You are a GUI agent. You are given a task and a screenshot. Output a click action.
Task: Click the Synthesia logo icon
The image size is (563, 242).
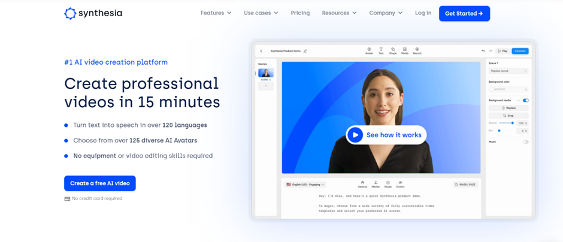pos(70,13)
